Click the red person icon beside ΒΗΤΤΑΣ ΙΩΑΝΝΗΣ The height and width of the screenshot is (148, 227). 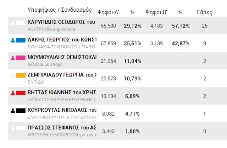(13, 93)
